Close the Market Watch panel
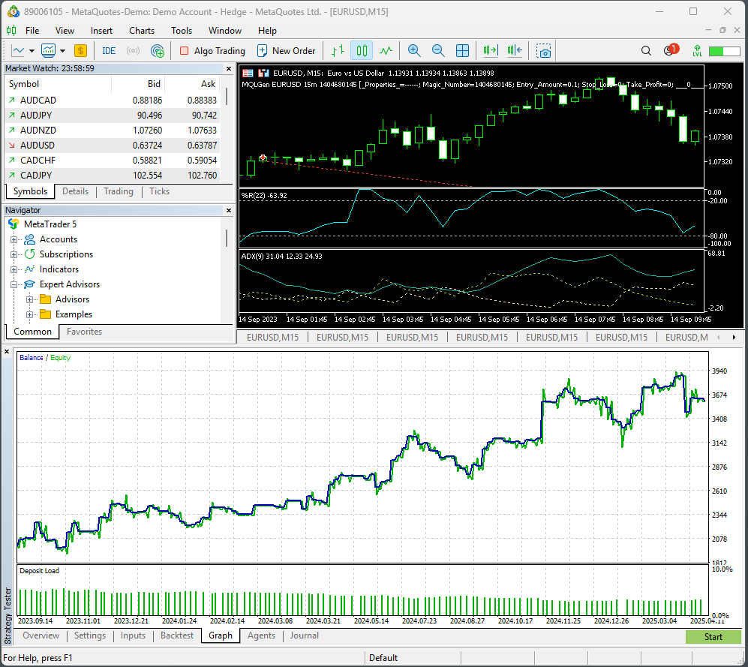 [229, 69]
